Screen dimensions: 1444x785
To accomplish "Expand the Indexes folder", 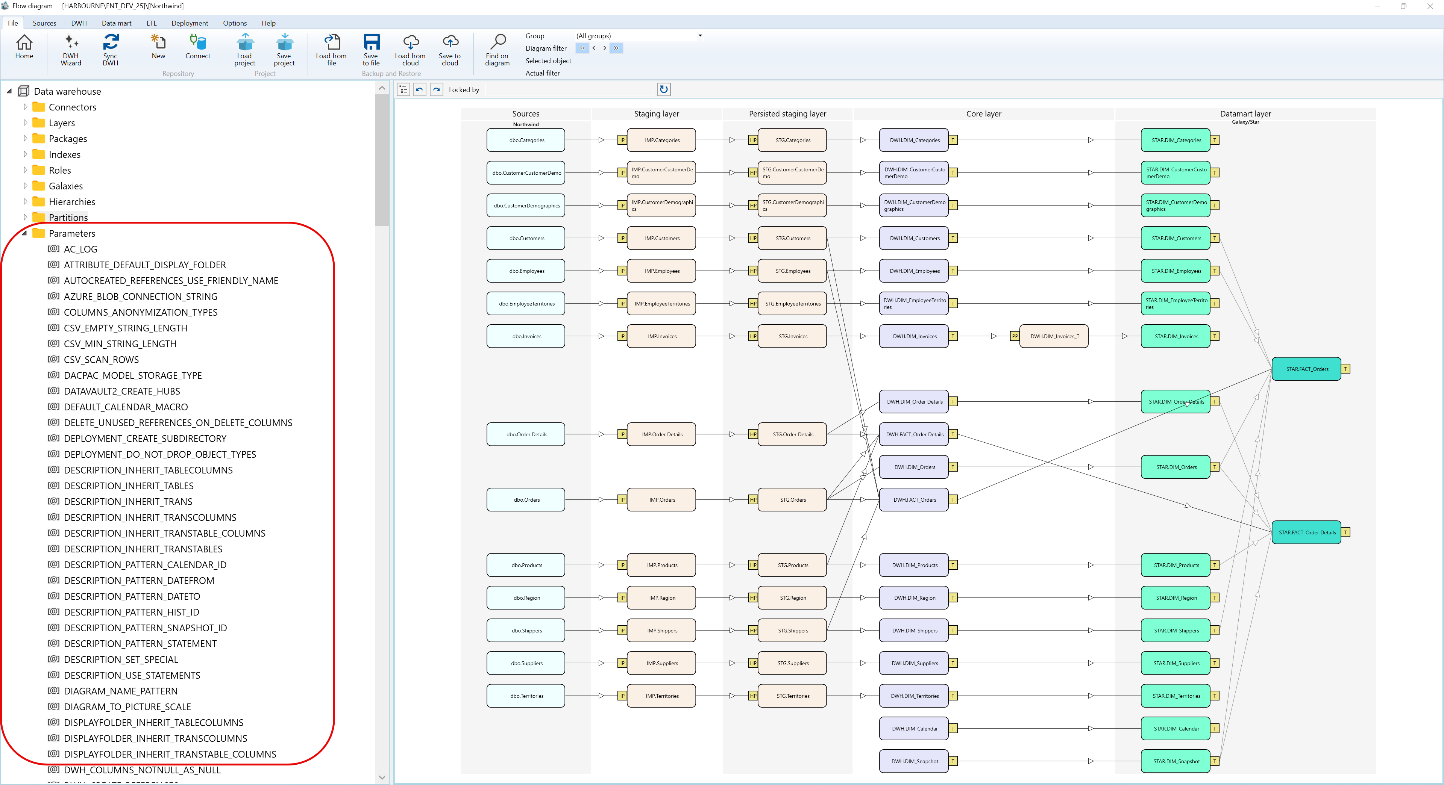I will click(25, 154).
